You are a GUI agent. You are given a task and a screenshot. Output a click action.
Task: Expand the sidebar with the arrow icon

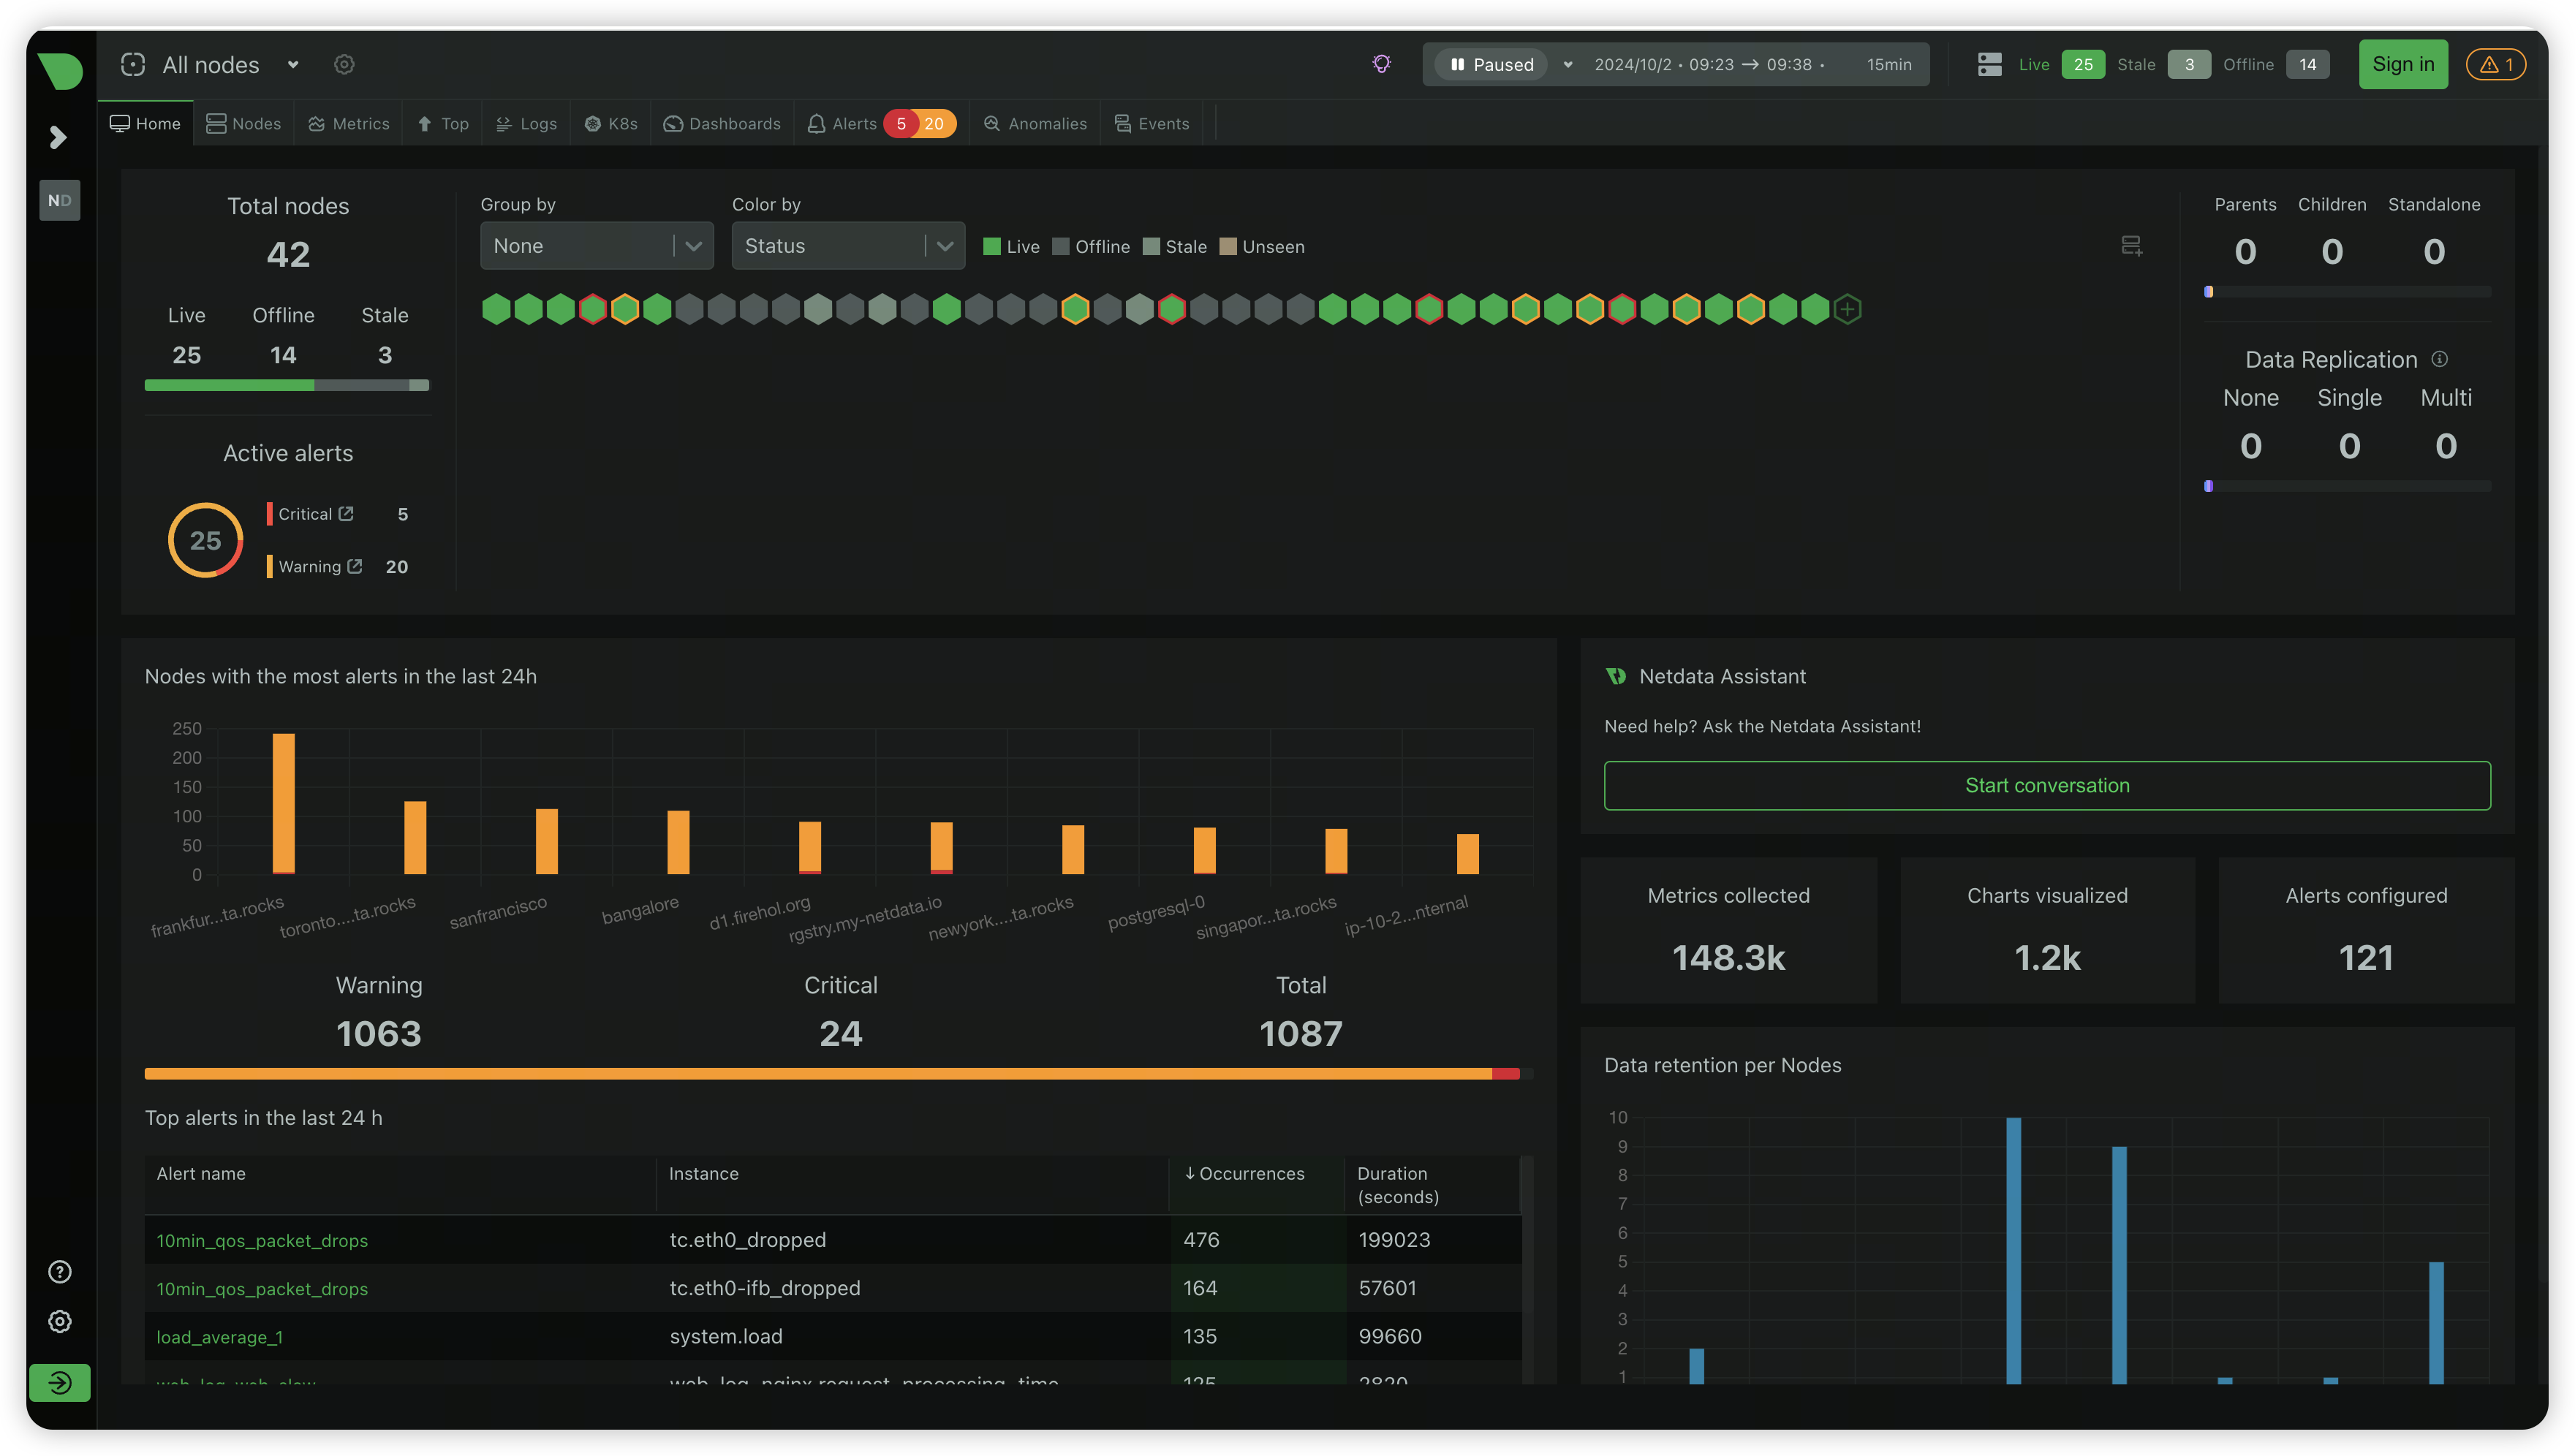(58, 137)
